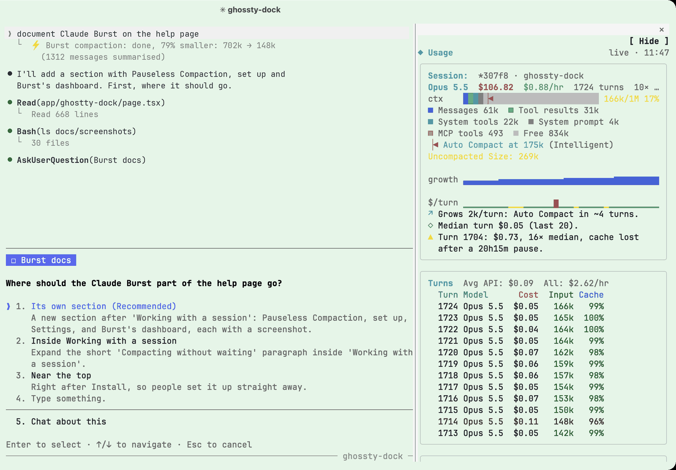Click the Grows 2k/turn arrow icon
Image resolution: width=676 pixels, height=470 pixels.
tap(431, 213)
